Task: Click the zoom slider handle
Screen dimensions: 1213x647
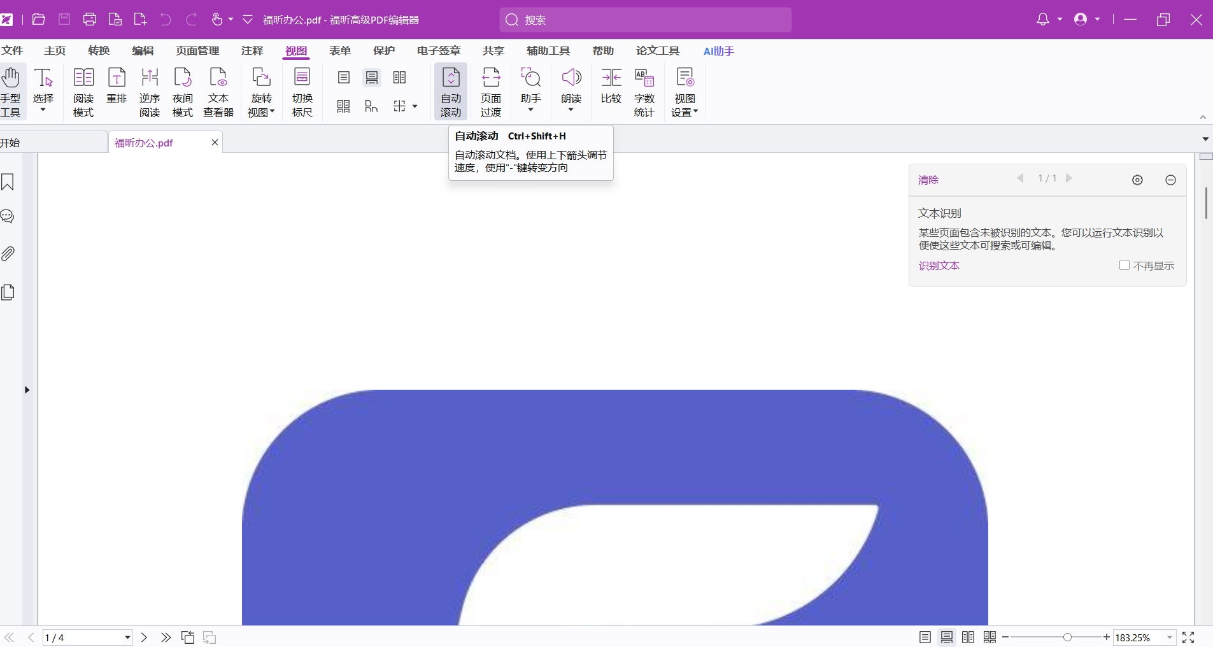Action: 1067,637
